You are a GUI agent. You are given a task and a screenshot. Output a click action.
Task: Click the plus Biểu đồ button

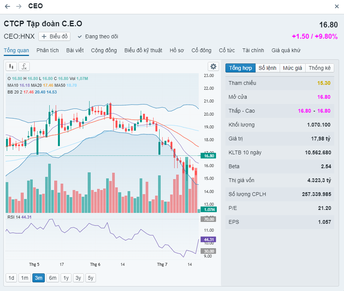(x=55, y=36)
